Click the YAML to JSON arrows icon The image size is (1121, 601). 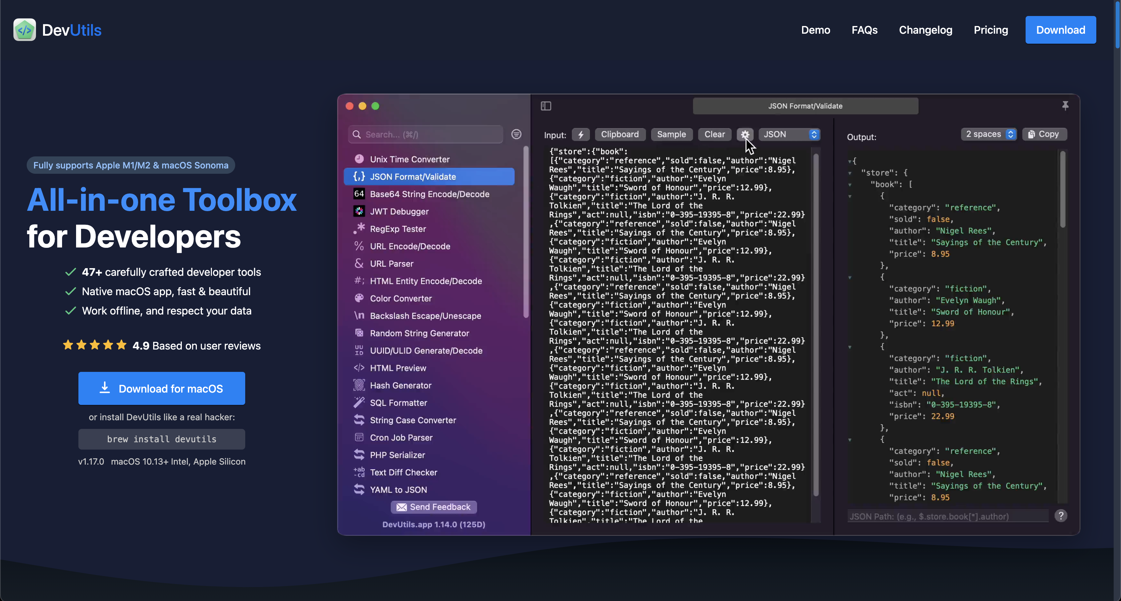(x=359, y=489)
